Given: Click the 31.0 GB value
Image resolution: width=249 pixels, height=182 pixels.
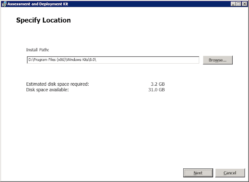Looking at the screenshot, I should [156, 90].
